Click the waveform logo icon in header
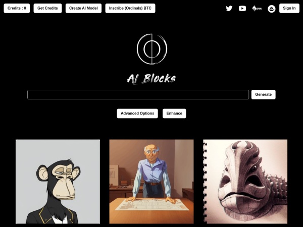Viewport: 303px width, 227px height. pos(257,8)
